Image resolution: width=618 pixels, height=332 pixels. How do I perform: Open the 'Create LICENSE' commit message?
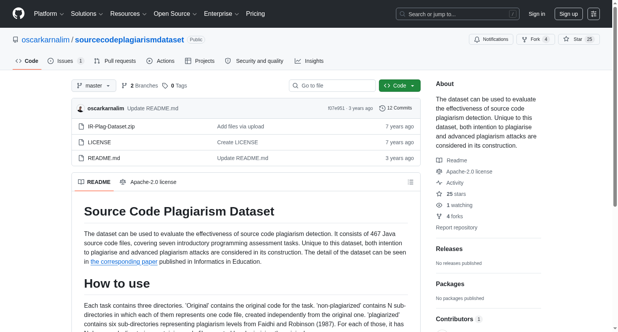[238, 142]
